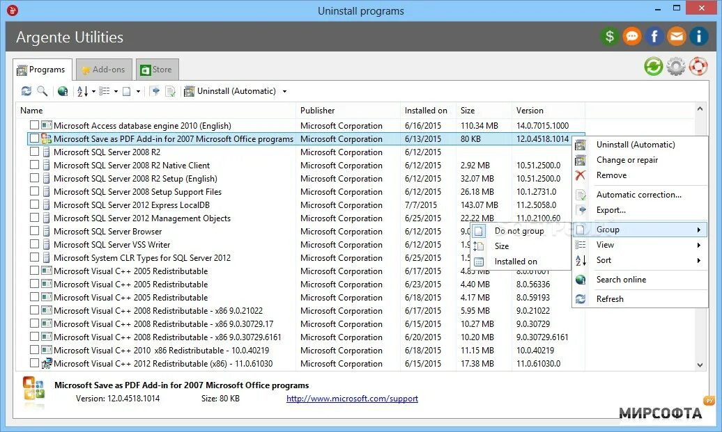Click the calendar icon beside Installed on
The height and width of the screenshot is (432, 722).
[479, 262]
